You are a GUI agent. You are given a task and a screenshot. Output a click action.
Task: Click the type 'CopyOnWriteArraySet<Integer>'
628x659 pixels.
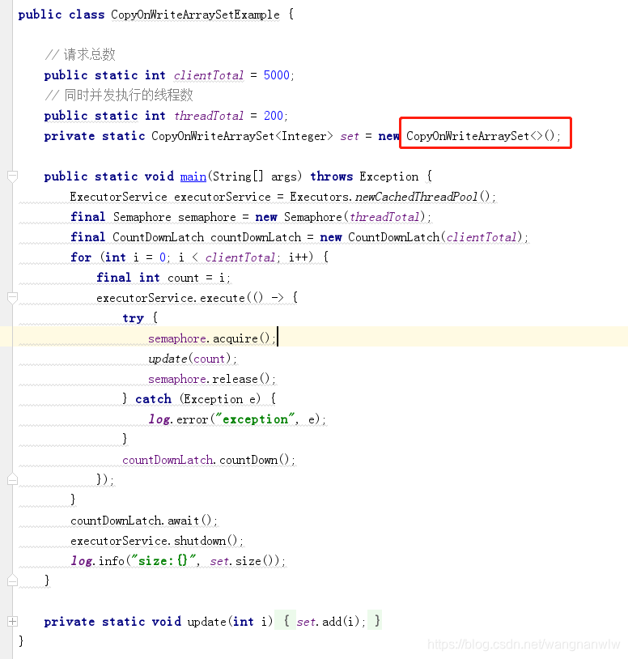coord(242,136)
